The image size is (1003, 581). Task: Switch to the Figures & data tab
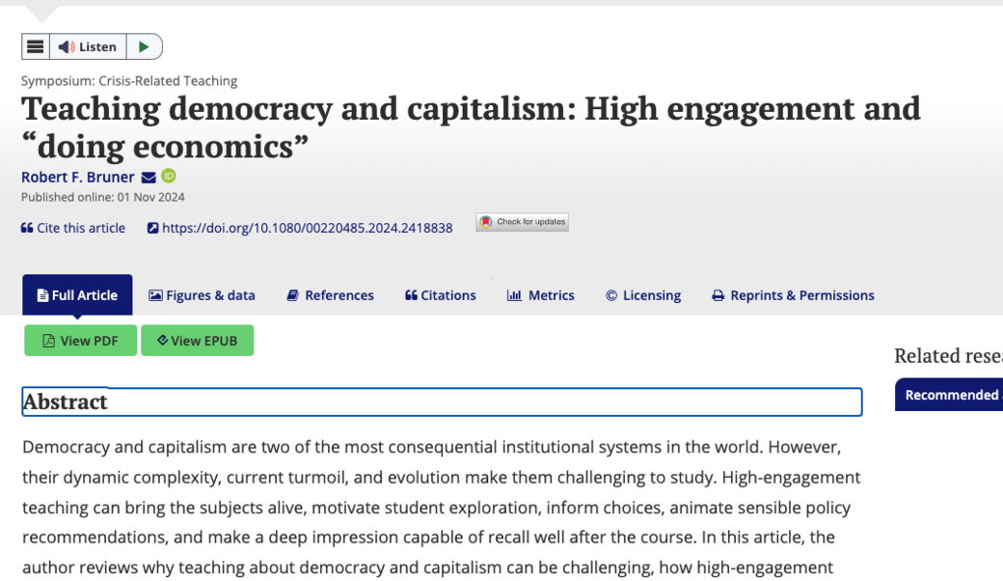(x=202, y=295)
